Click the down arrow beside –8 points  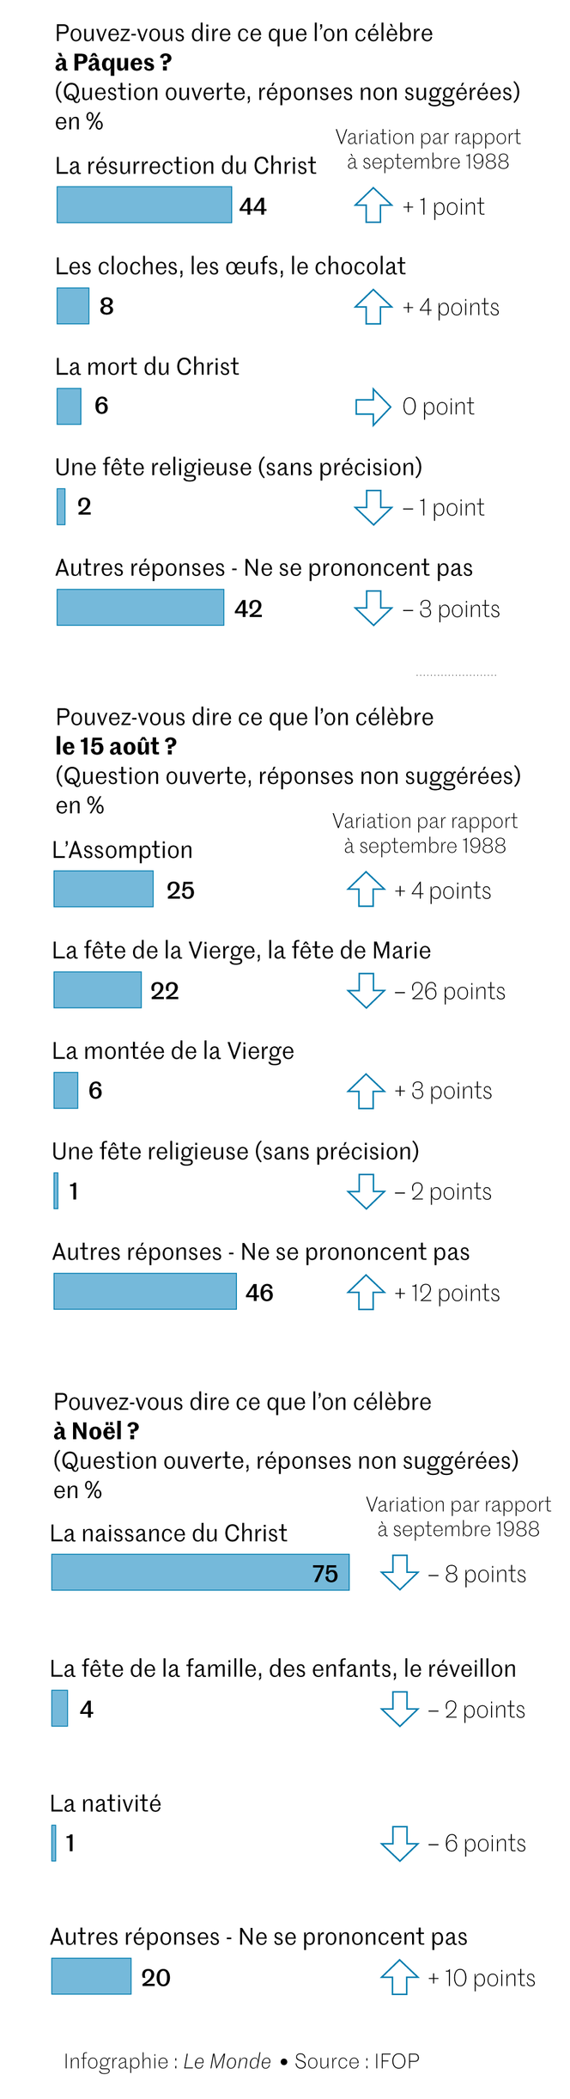tap(399, 1572)
